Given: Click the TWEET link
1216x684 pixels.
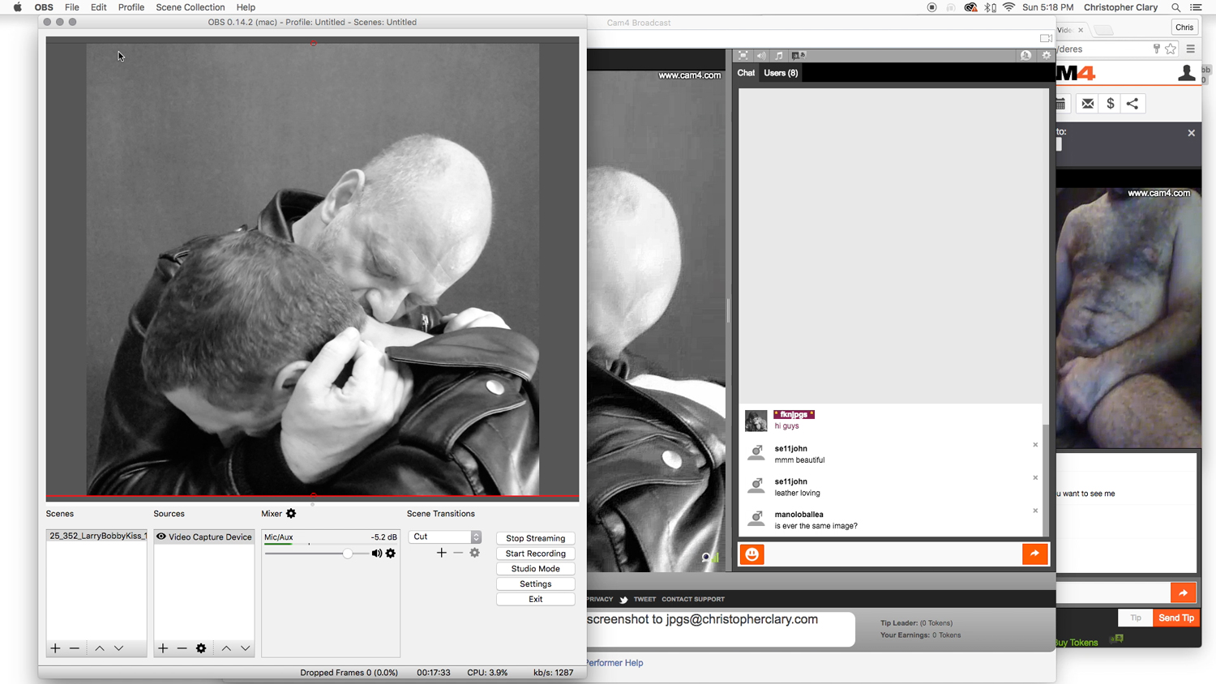Looking at the screenshot, I should (644, 600).
